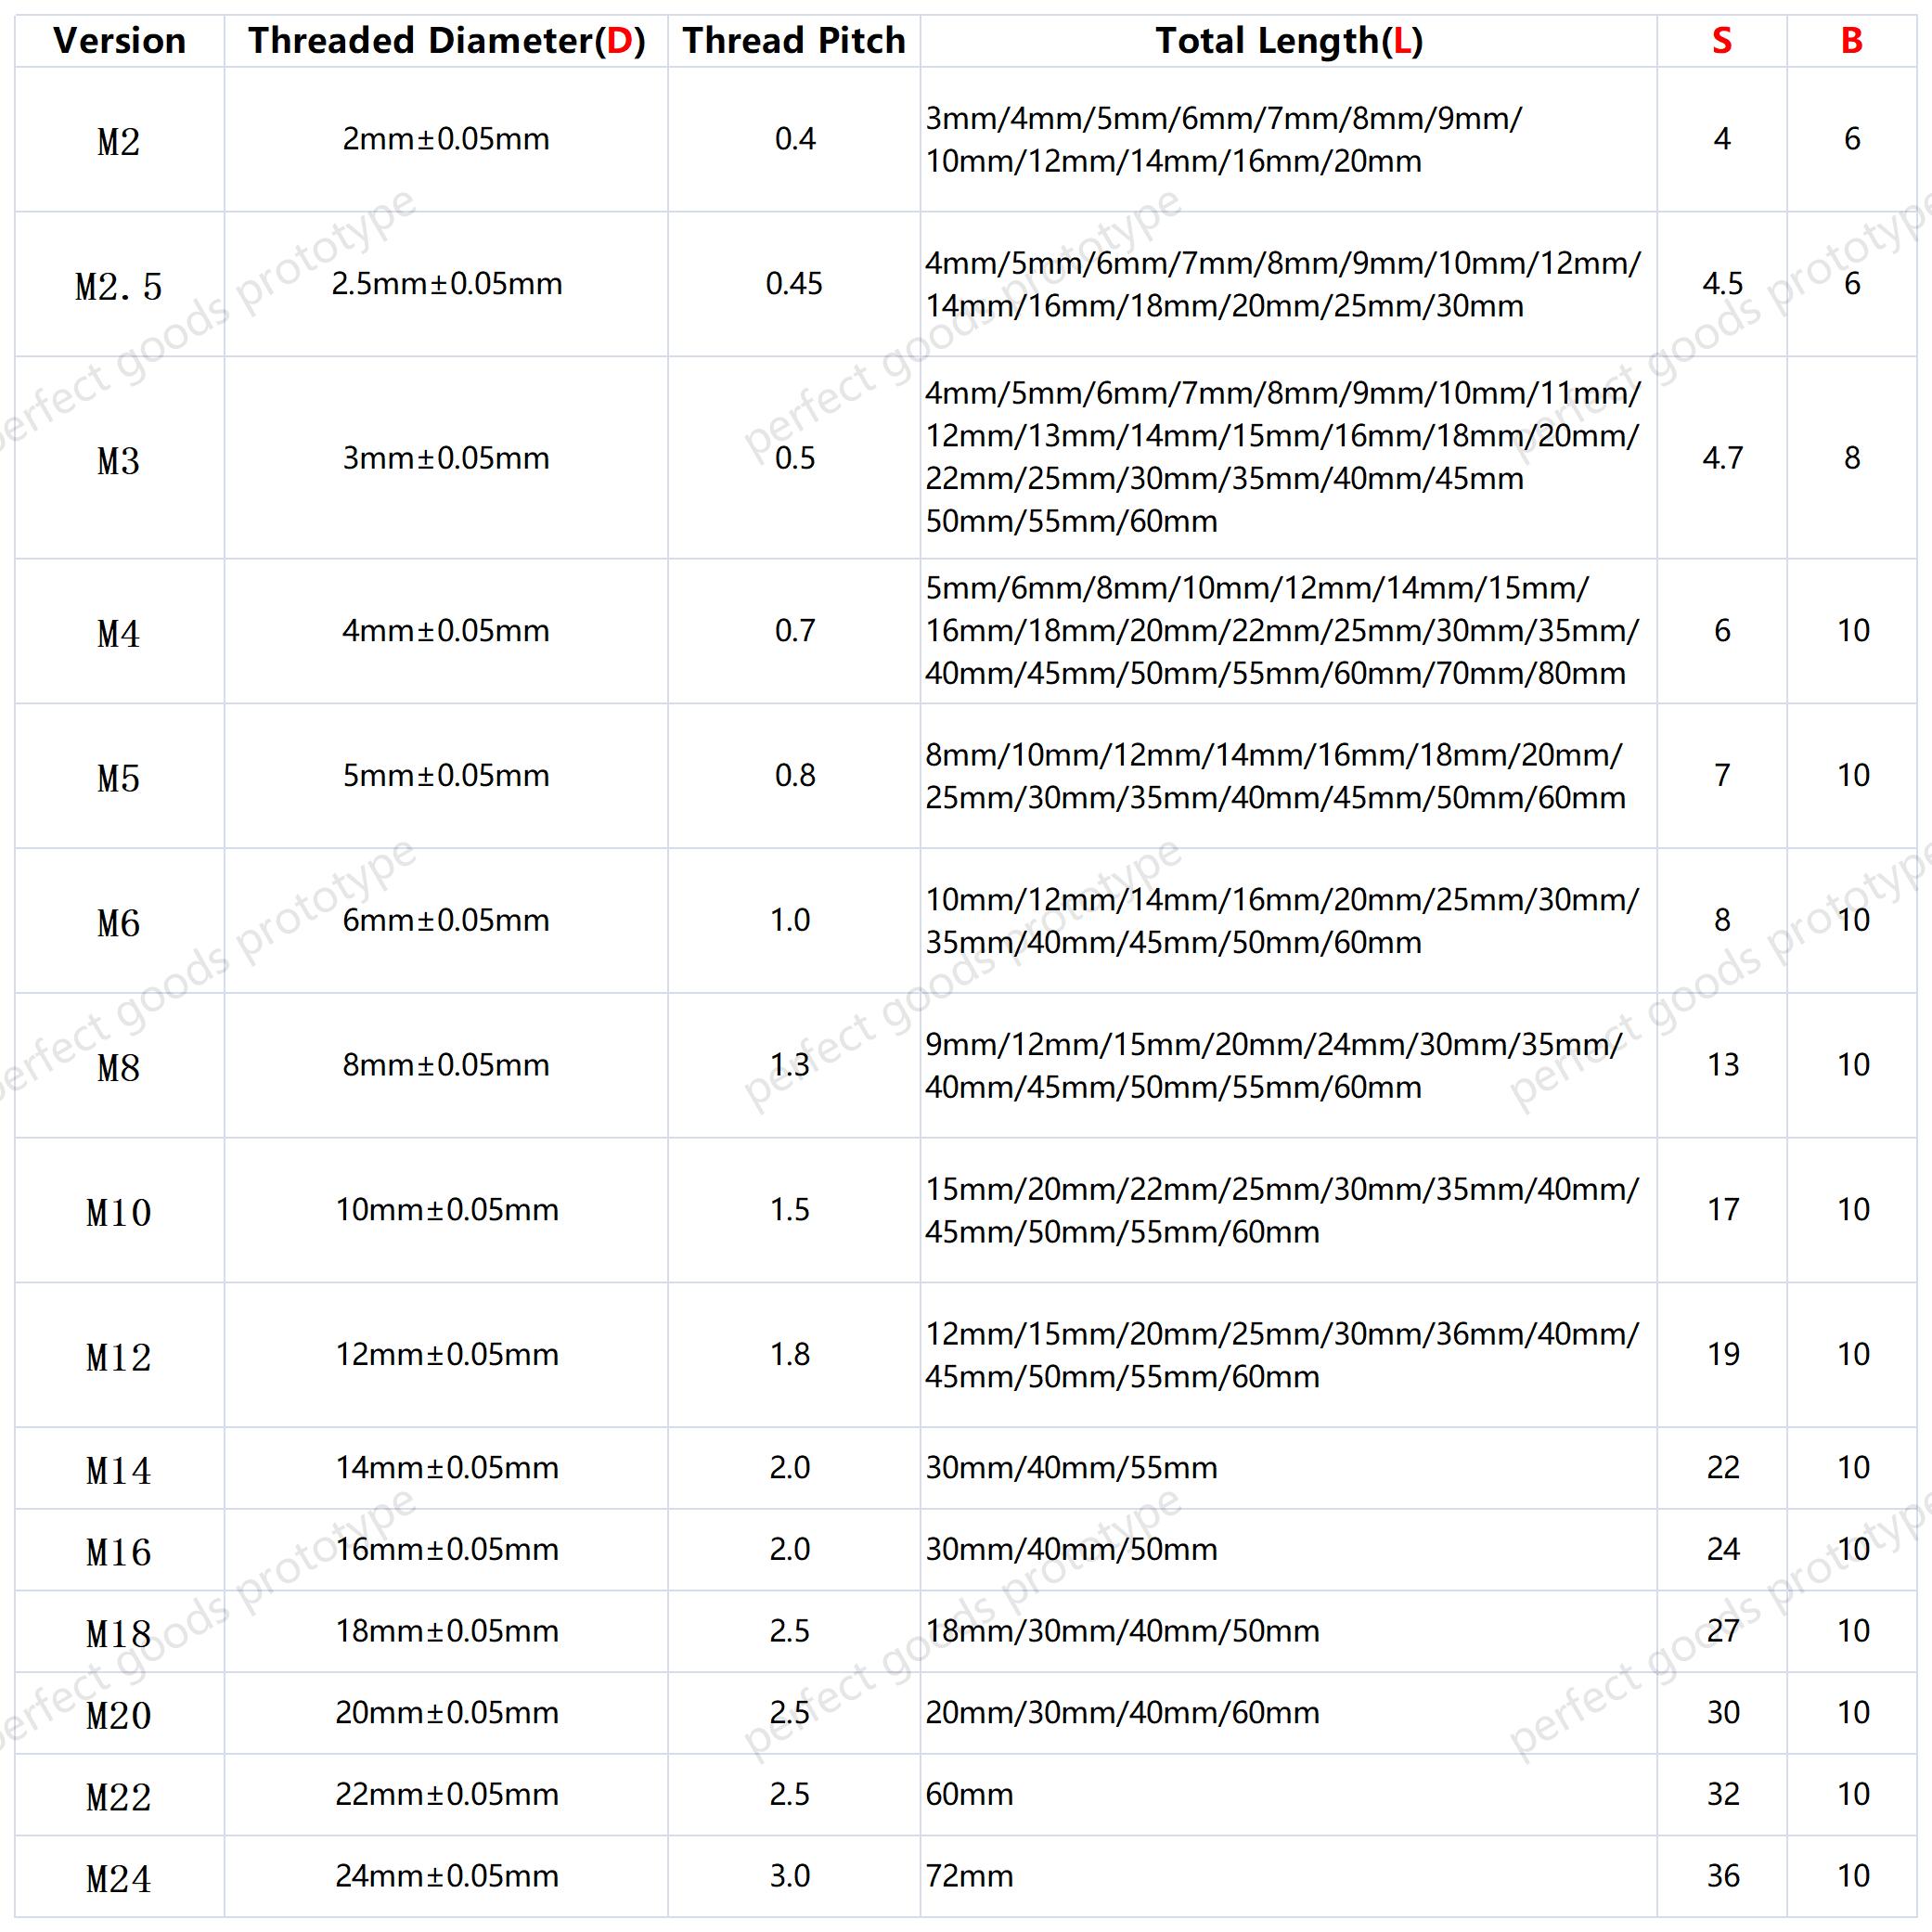Click the S value 32 for M22
The width and height of the screenshot is (1932, 1932).
(1723, 1795)
